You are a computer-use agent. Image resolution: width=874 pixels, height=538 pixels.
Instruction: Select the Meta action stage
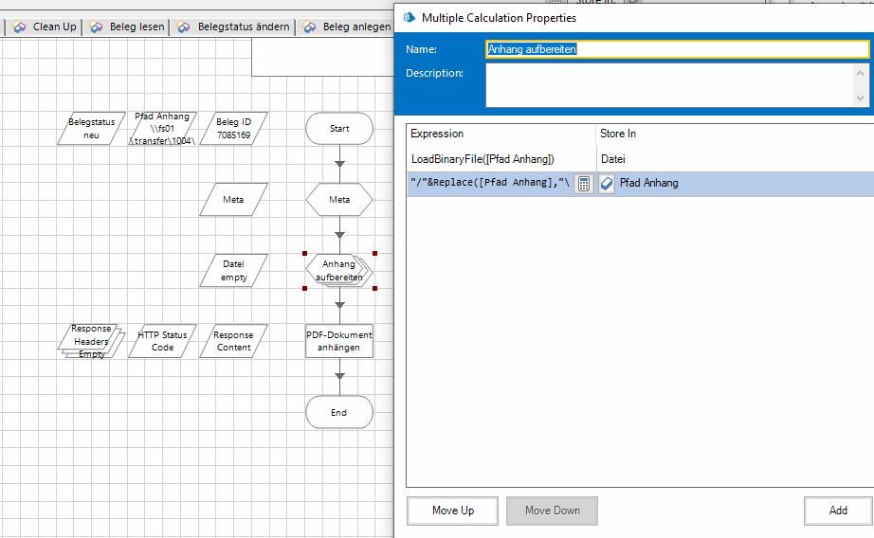click(339, 200)
